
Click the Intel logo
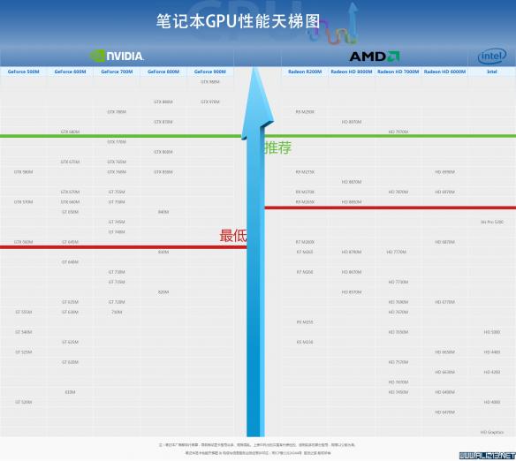492,57
